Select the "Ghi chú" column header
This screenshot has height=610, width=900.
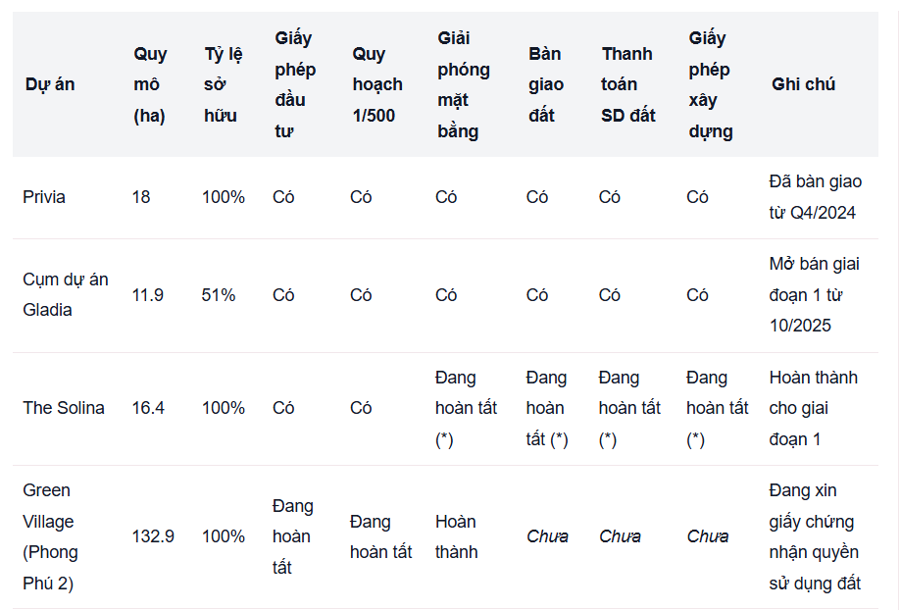click(x=803, y=84)
